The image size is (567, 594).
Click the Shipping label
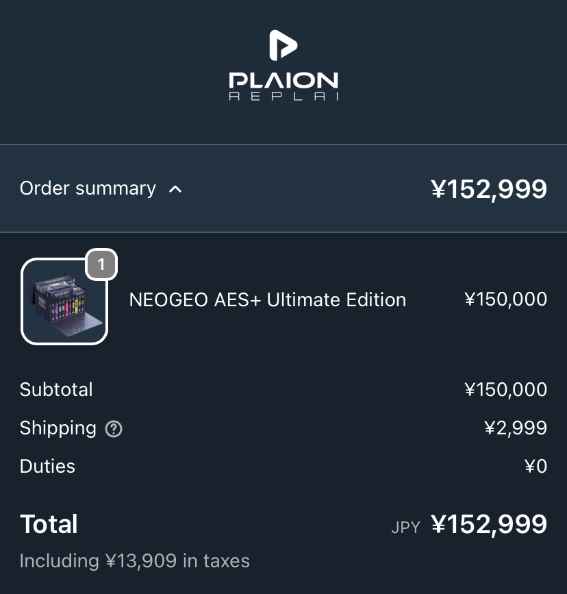point(58,428)
